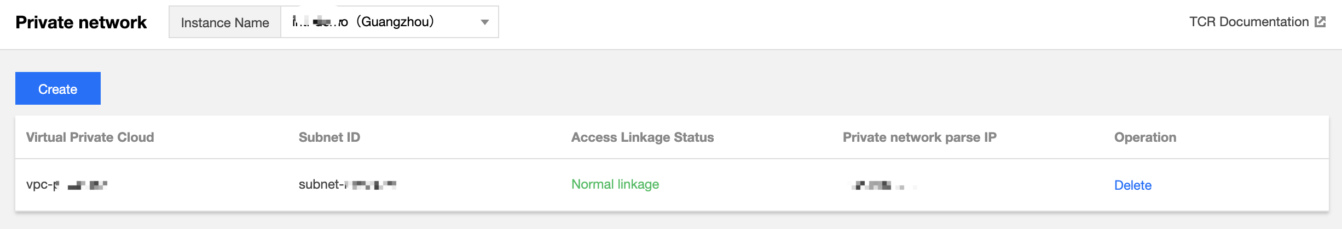Image resolution: width=1342 pixels, height=229 pixels.
Task: Open the external link icon beside TCR Documentation
Action: (1320, 22)
